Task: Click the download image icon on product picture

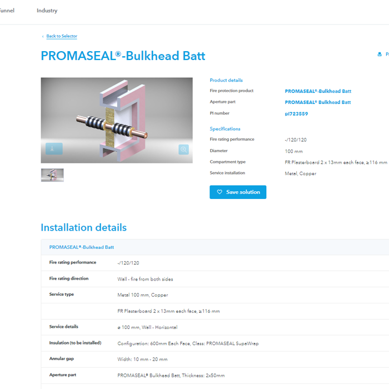Action: [x=54, y=149]
